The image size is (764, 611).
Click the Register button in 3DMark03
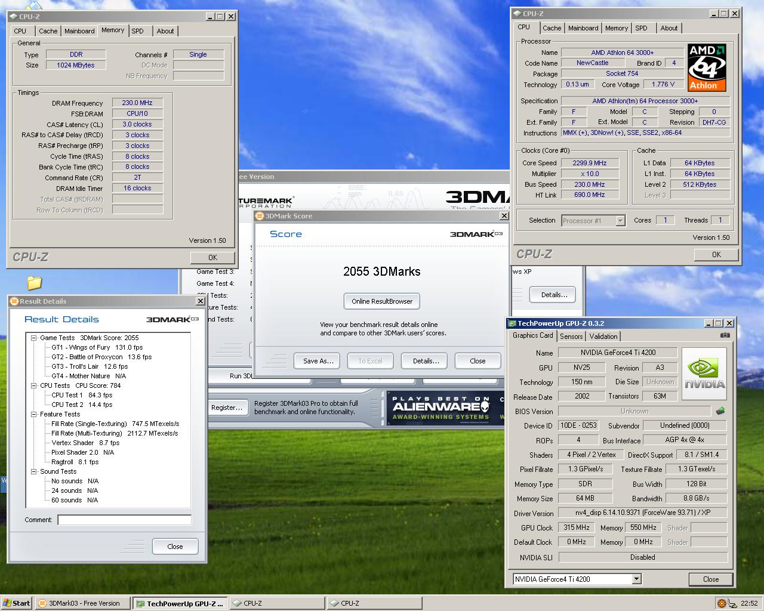[227, 408]
